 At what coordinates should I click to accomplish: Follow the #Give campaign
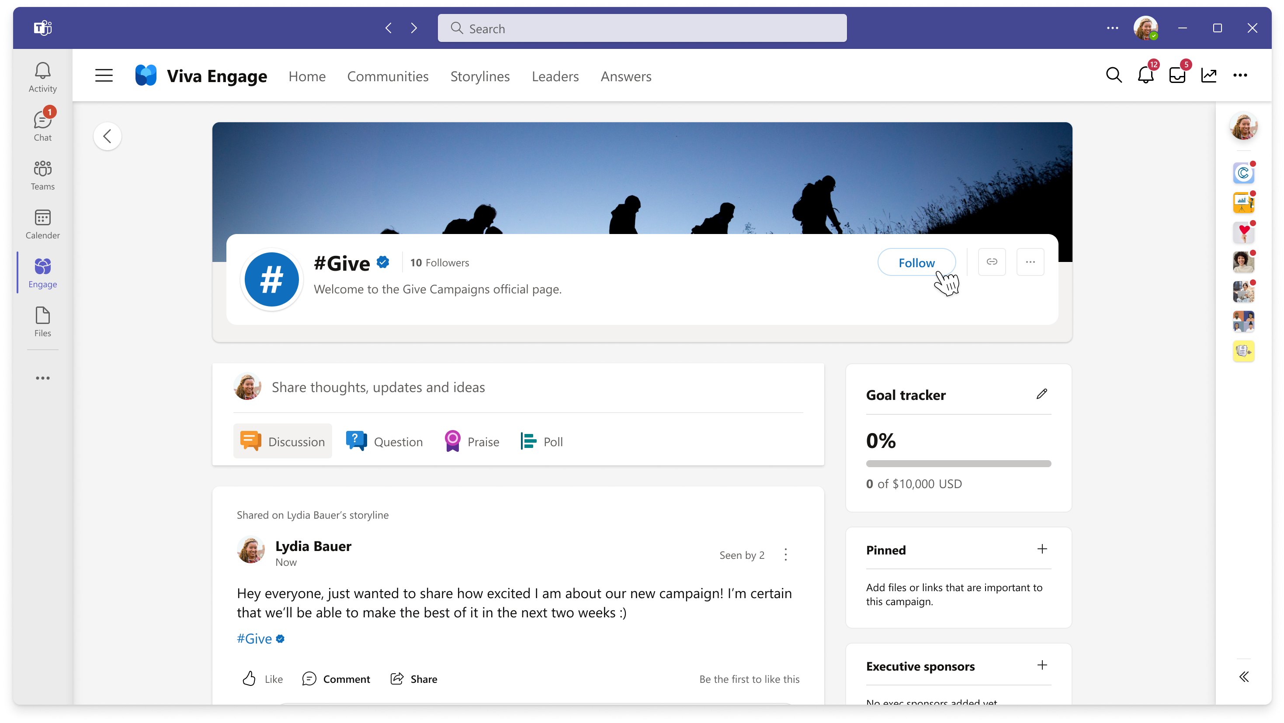click(917, 262)
